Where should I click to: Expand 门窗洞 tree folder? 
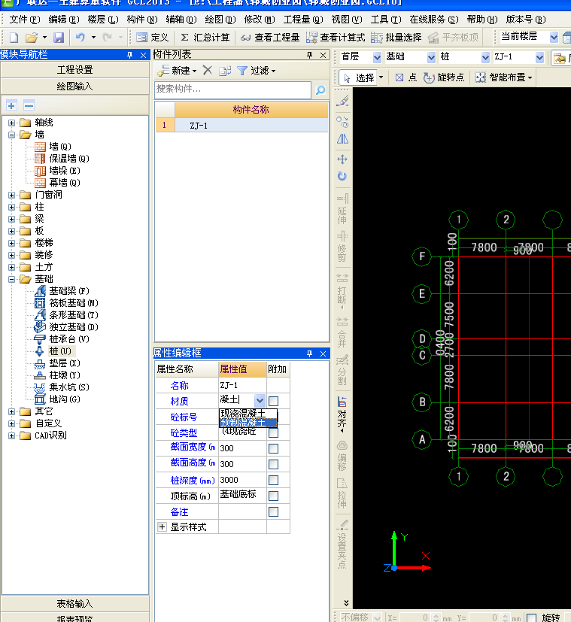point(11,195)
